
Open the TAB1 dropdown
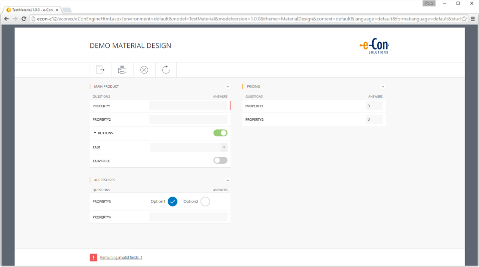[224, 147]
